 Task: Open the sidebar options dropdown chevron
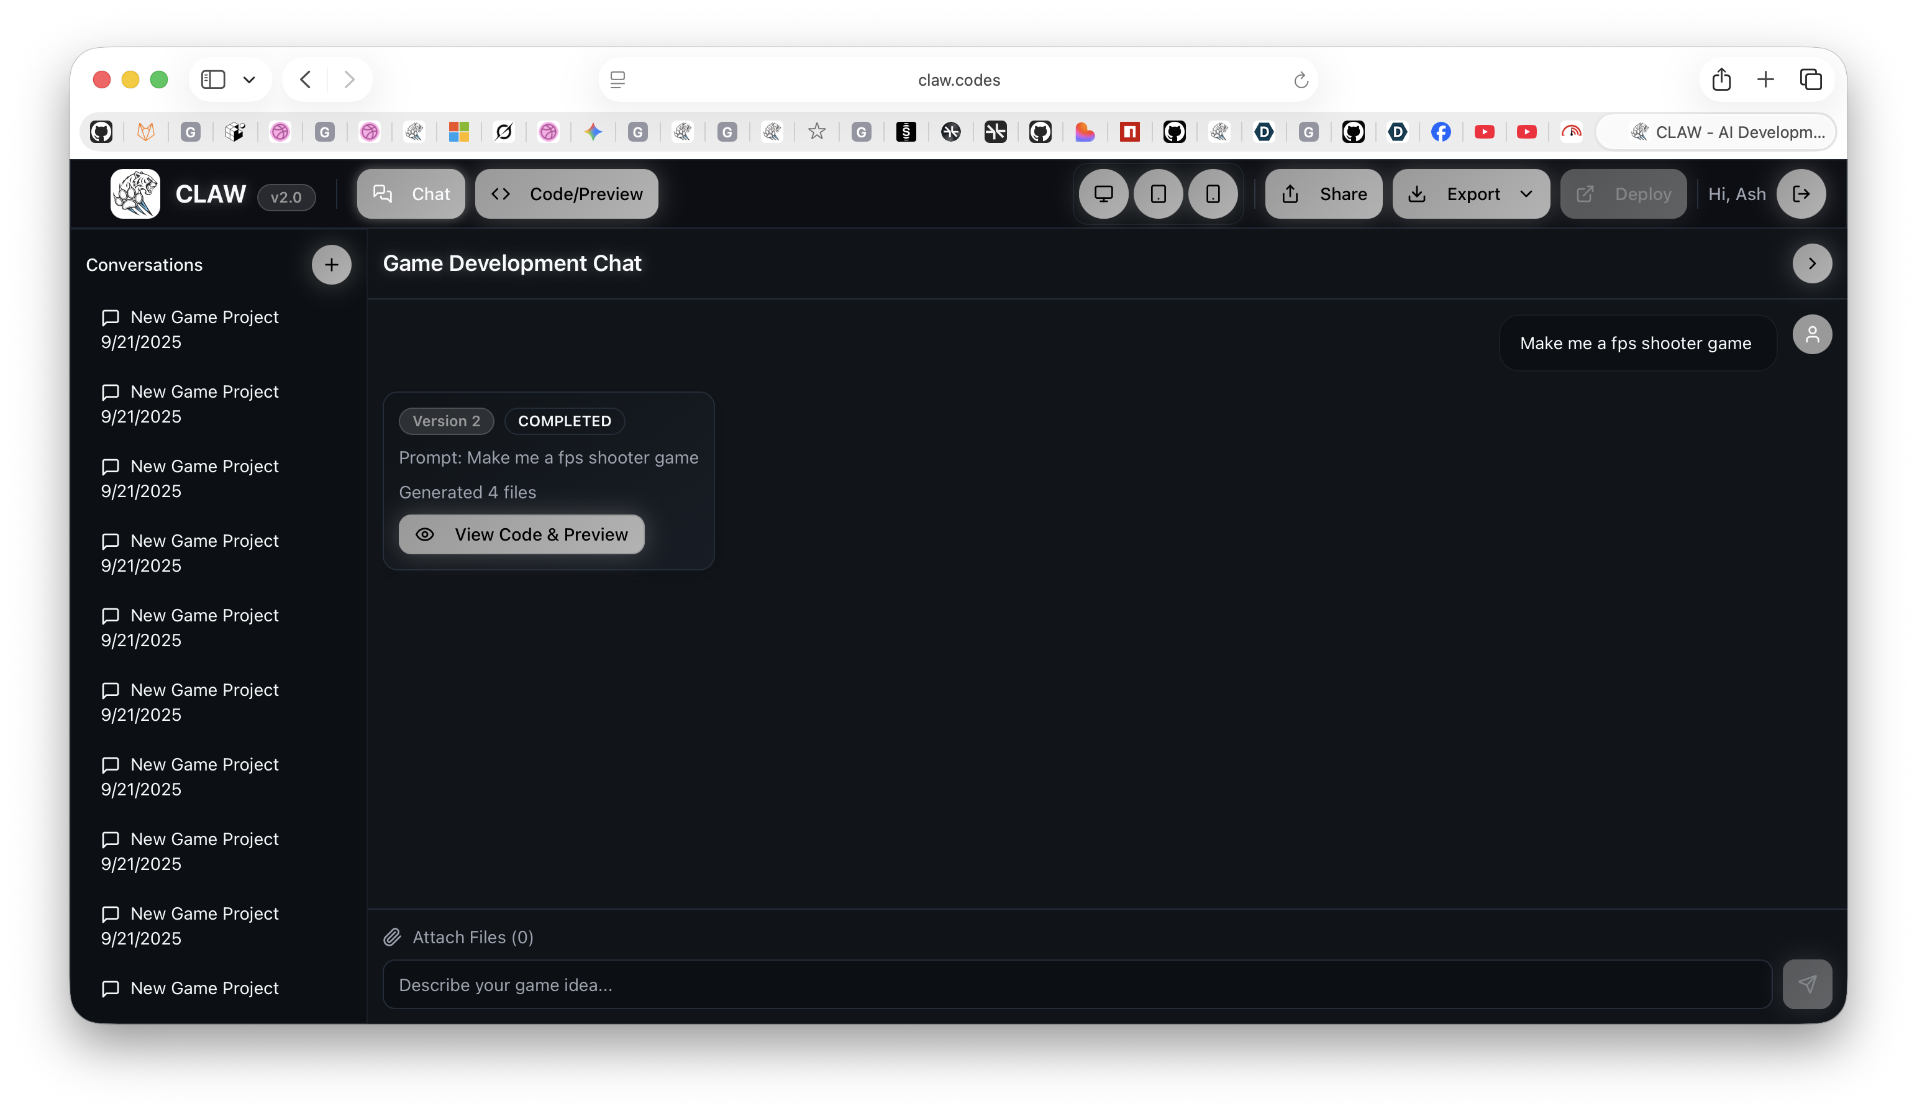pyautogui.click(x=248, y=80)
